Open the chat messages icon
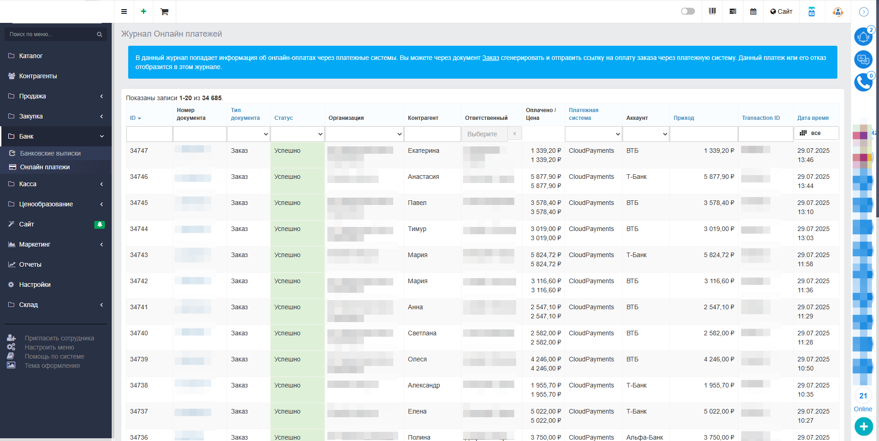 point(863,59)
